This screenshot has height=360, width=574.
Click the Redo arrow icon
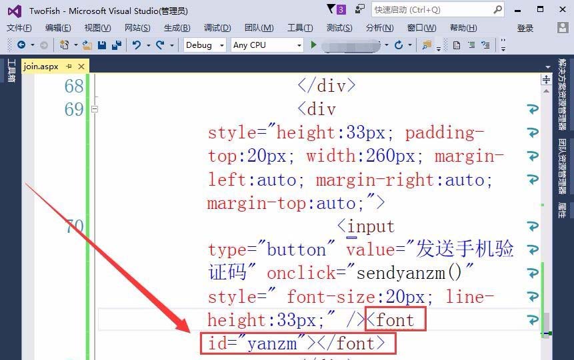[160, 45]
